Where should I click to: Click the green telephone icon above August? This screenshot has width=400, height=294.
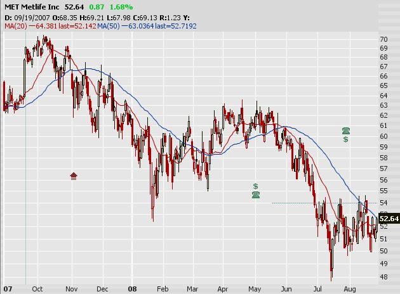[346, 131]
